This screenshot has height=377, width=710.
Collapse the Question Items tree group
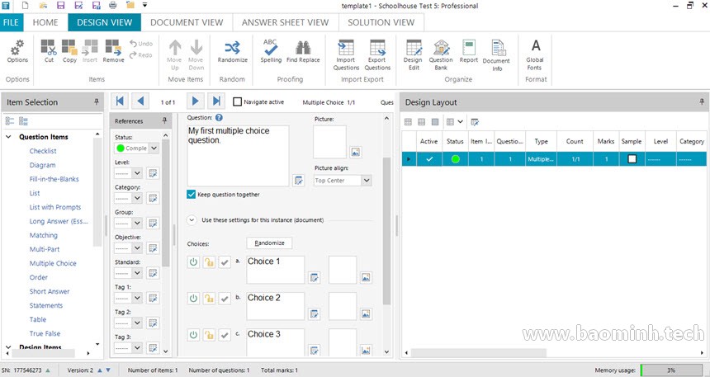click(8, 137)
